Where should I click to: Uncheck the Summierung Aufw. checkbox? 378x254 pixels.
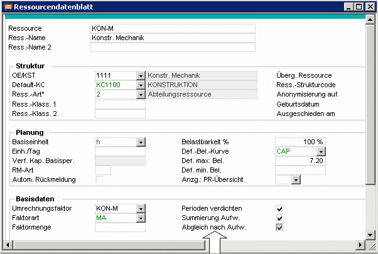click(279, 218)
